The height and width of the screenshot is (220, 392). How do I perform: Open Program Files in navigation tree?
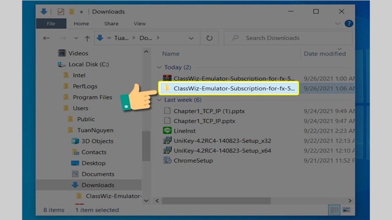point(93,97)
